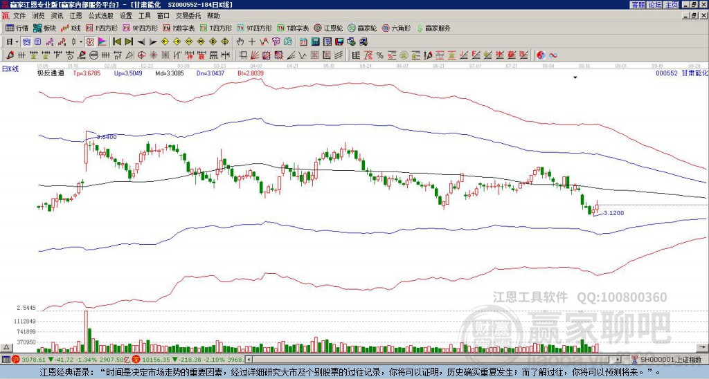Click horizontal scrollbar left arrow
709x379 pixels.
point(248,360)
